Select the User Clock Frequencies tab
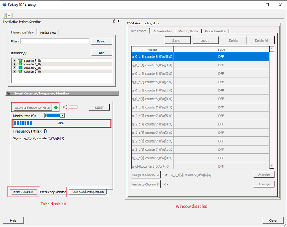 [88, 192]
